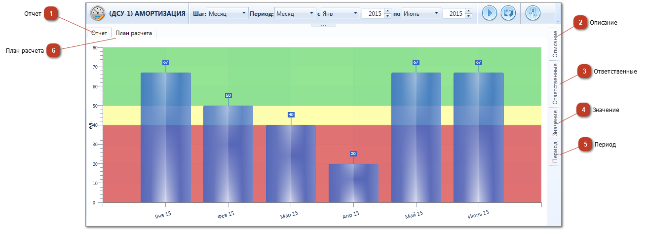
Task: Click the collapse handle with three dots under toolbar
Action: pyautogui.click(x=324, y=25)
